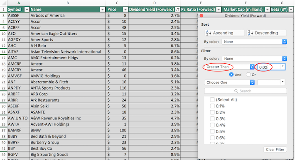Image resolution: width=295 pixels, height=160 pixels.
Task: Check the 0.5% checkbox
Action: pos(212,131)
